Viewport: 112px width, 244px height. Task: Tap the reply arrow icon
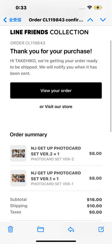(x=71, y=229)
